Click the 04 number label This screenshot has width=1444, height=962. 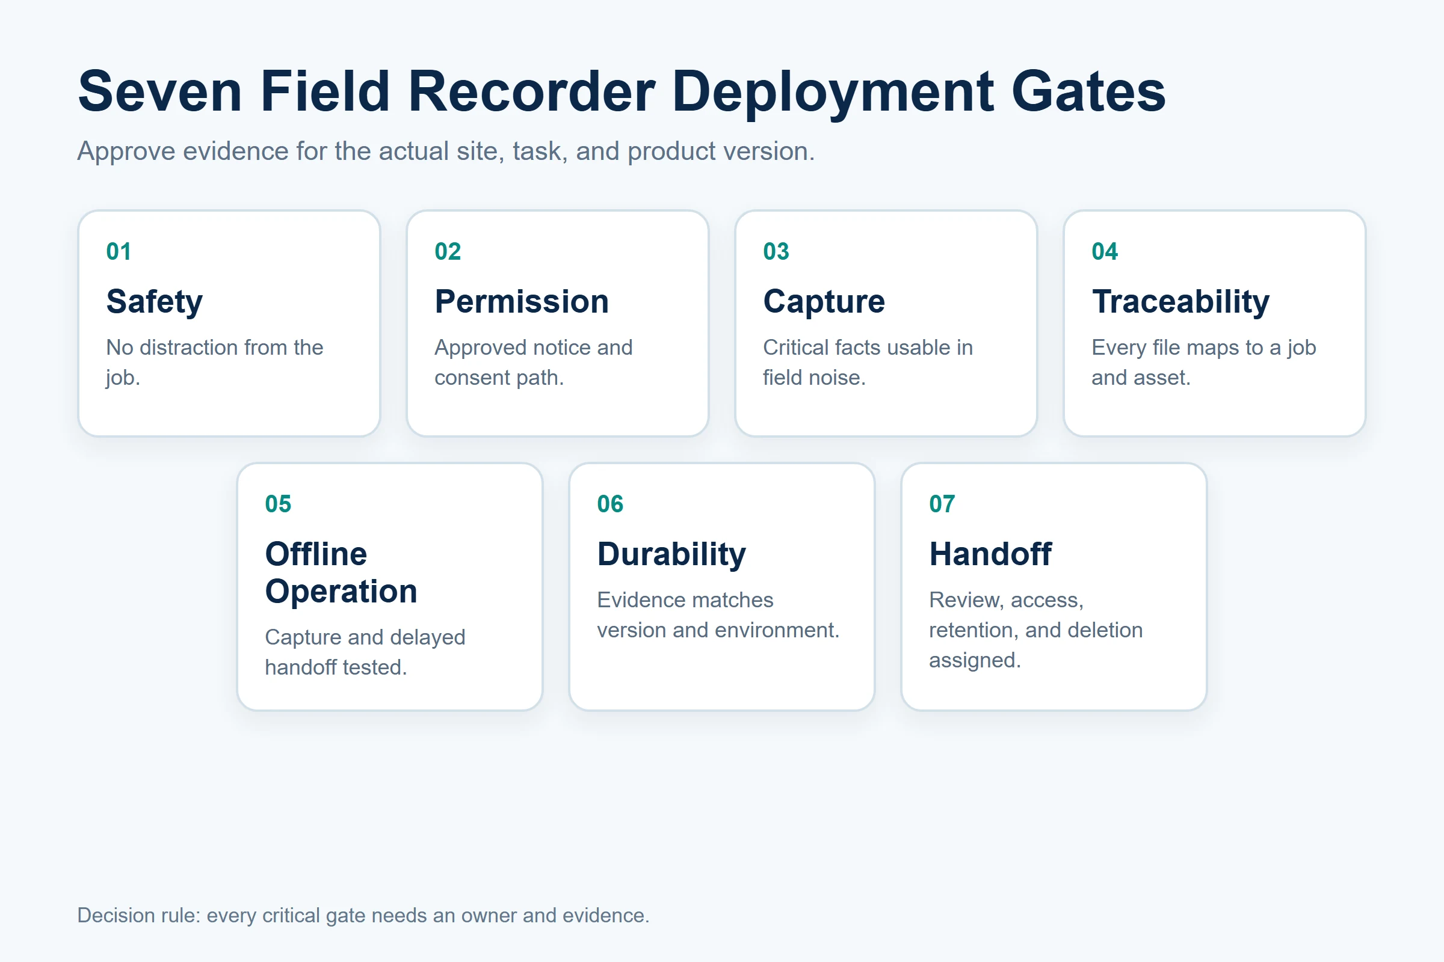coord(1105,251)
